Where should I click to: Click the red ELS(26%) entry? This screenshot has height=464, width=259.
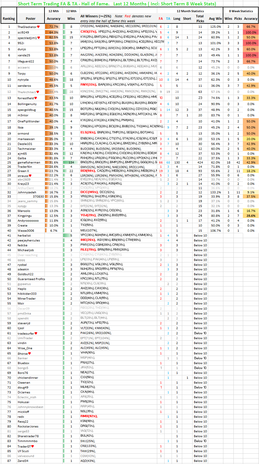tap(88, 133)
